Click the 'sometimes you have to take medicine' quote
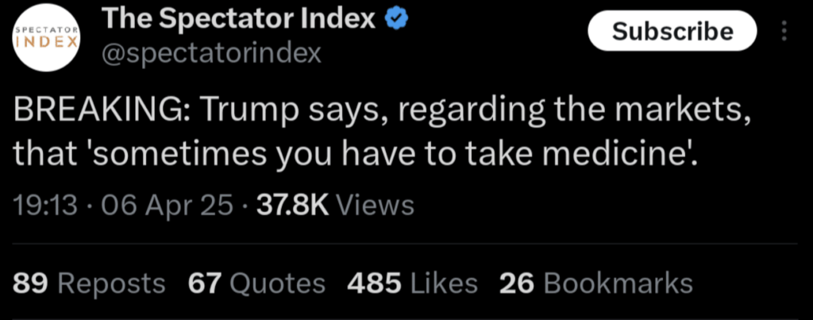 [433, 152]
